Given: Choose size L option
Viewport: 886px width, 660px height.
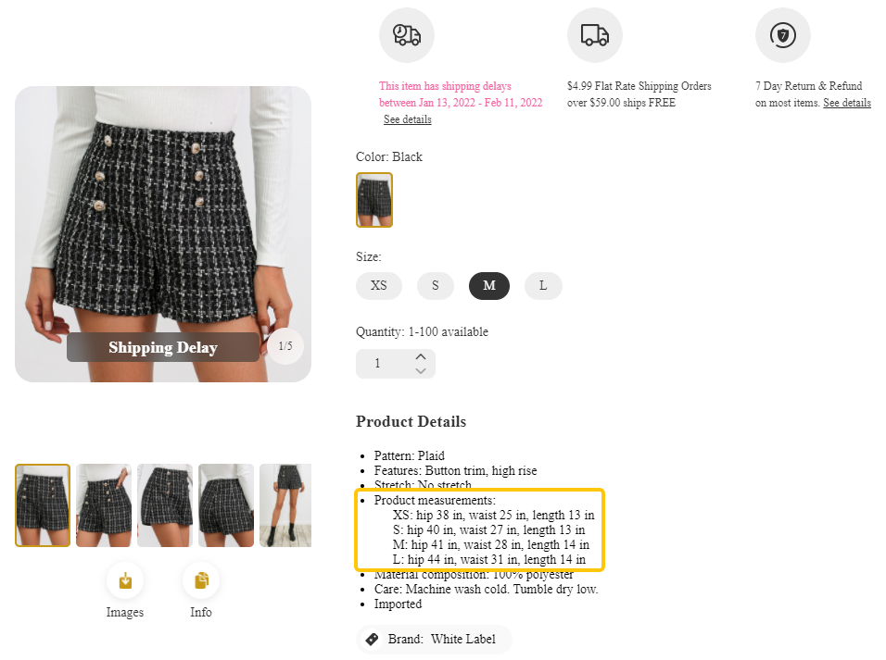Looking at the screenshot, I should pos(543,286).
